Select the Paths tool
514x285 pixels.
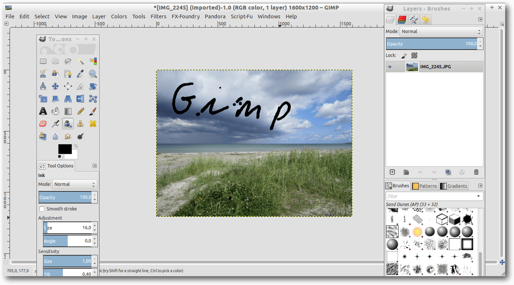click(68, 74)
